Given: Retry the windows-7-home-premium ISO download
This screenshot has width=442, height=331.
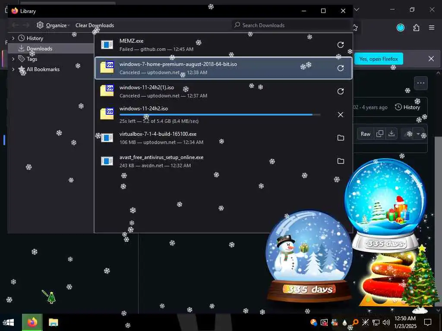Looking at the screenshot, I should 341,68.
